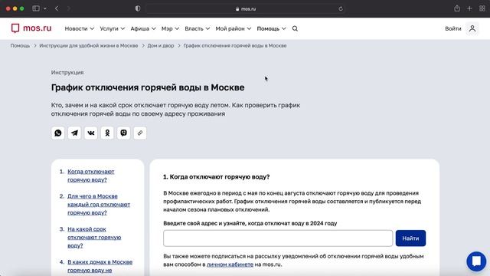Jump to Для чего в Москве section

tap(99, 205)
